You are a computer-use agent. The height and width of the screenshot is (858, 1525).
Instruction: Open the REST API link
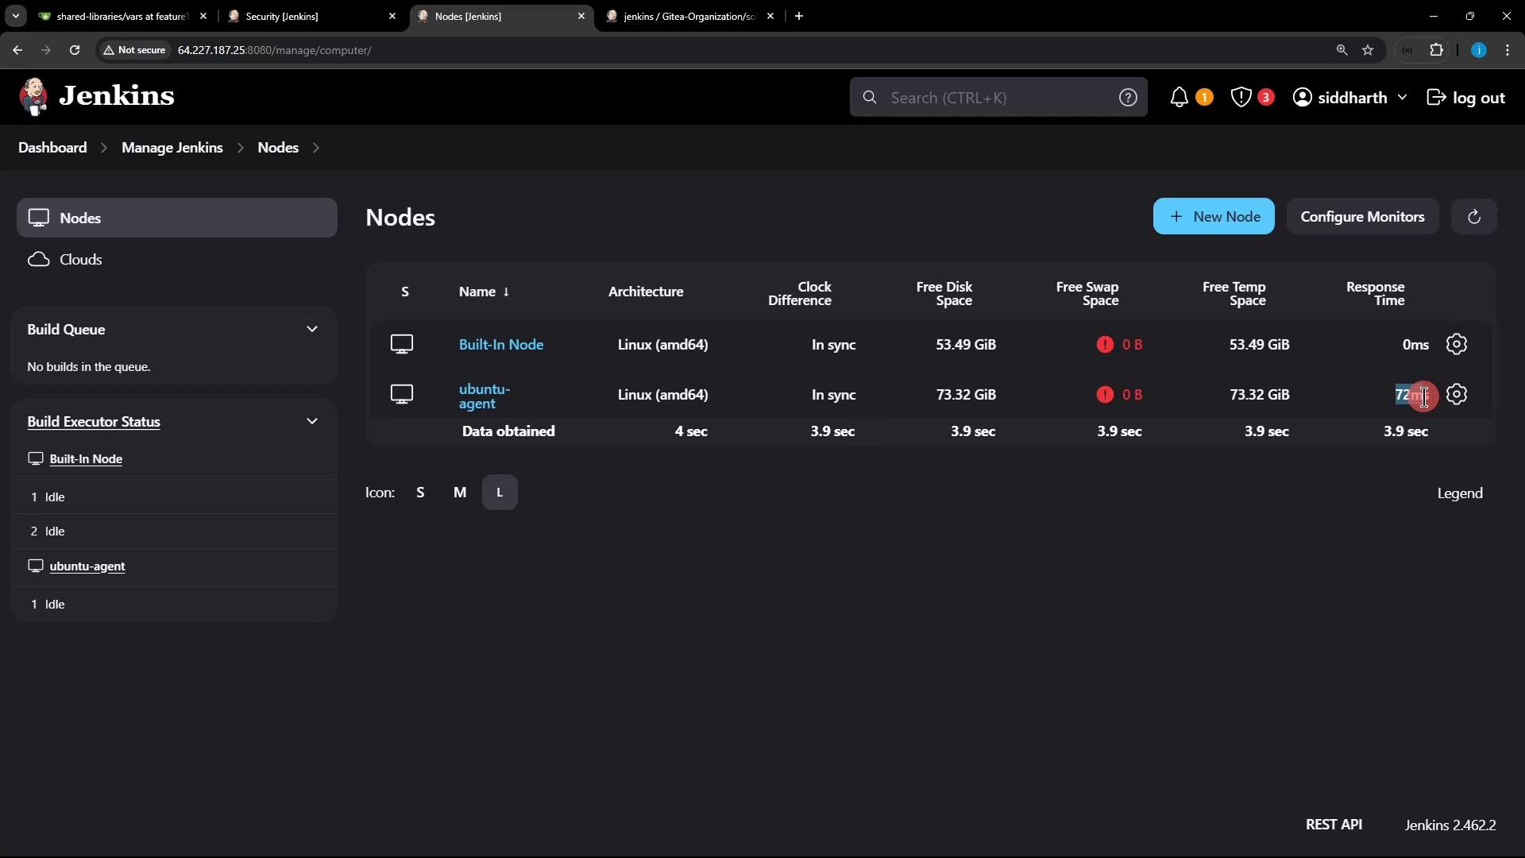pyautogui.click(x=1334, y=825)
